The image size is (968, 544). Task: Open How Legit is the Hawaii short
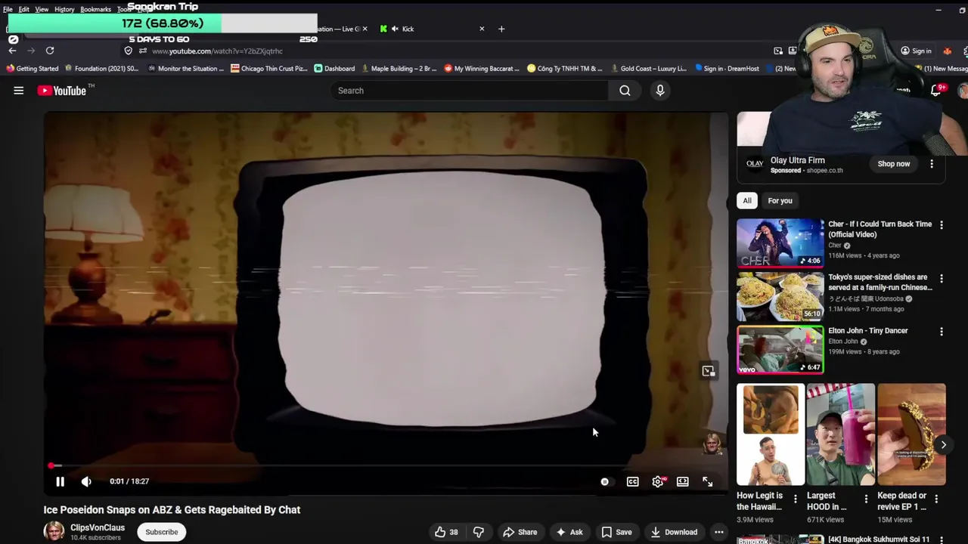[770, 434]
